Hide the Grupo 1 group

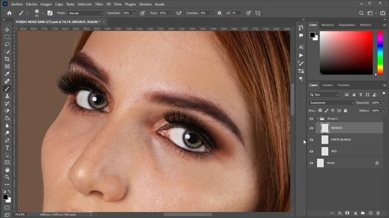(x=311, y=119)
